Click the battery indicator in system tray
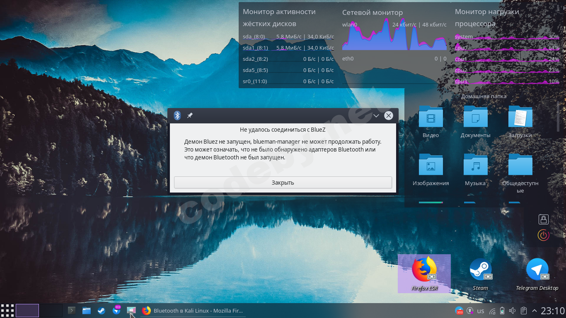Viewport: 566px width, 318px height. coord(502,311)
